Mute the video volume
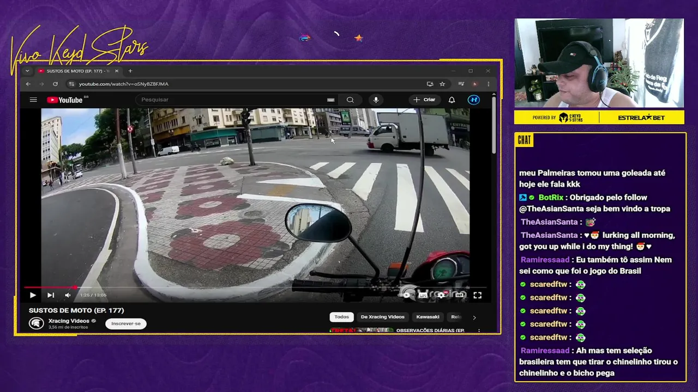This screenshot has height=392, width=698. [x=68, y=295]
